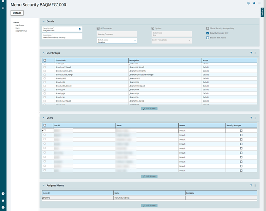This screenshot has width=266, height=211.
Task: Open the help question mark icon
Action: (3, 194)
